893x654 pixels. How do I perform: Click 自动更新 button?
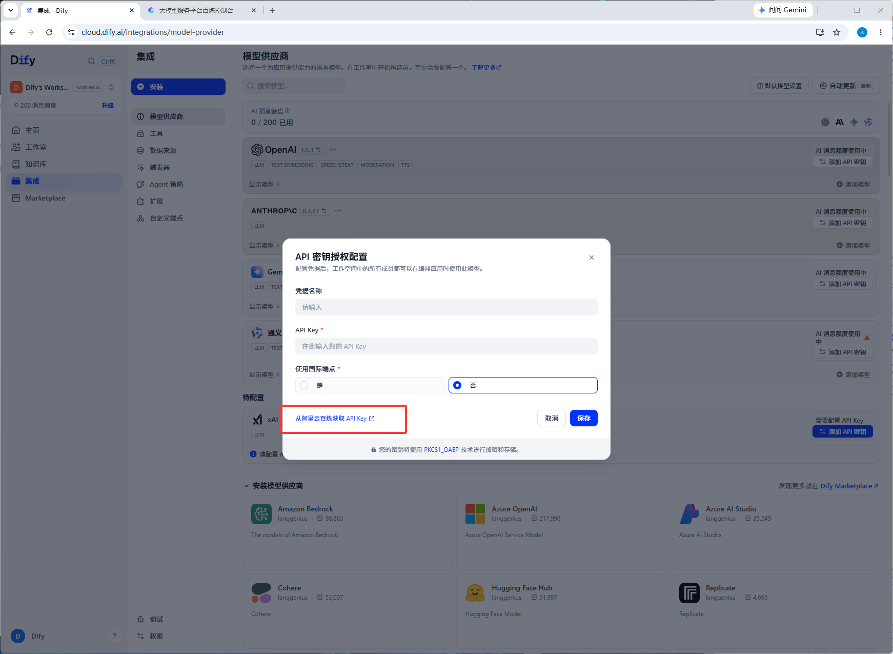click(x=846, y=86)
